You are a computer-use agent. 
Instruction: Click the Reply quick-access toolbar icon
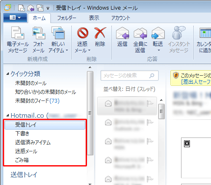click(31, 8)
